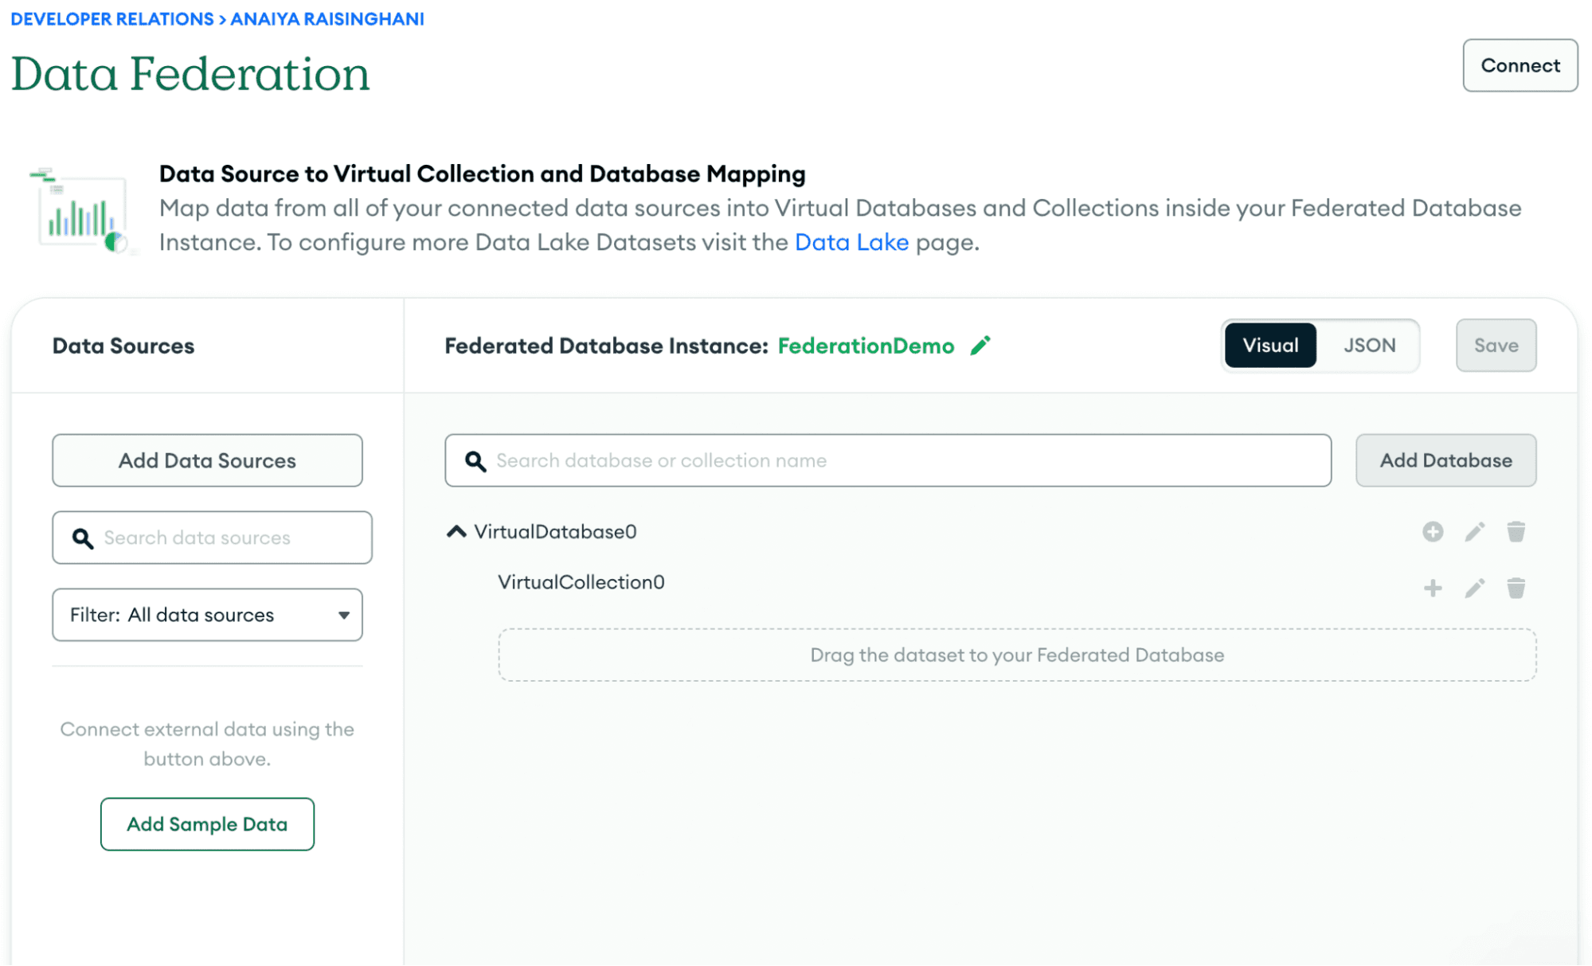Go to Anaiya Raisinghani breadcrumb
Screen dimensions: 1592x966
click(327, 19)
